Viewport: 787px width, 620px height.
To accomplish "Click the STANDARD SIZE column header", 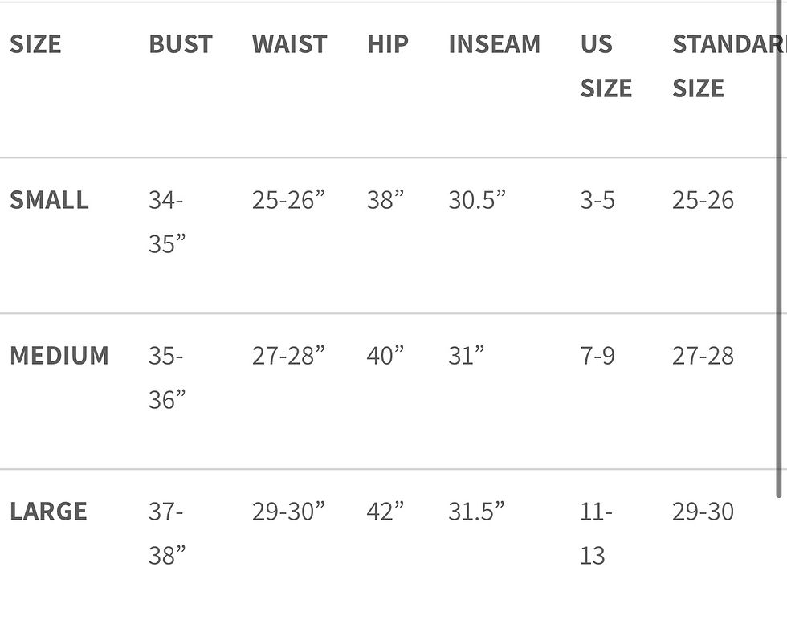I will coord(729,66).
